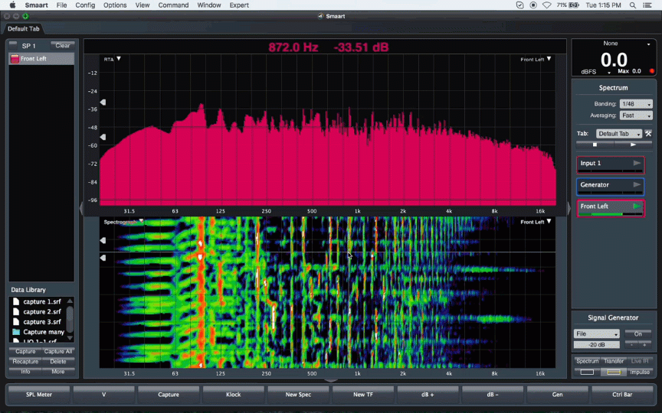Stop the Front Left green play arrow
The width and height of the screenshot is (662, 413).
637,206
